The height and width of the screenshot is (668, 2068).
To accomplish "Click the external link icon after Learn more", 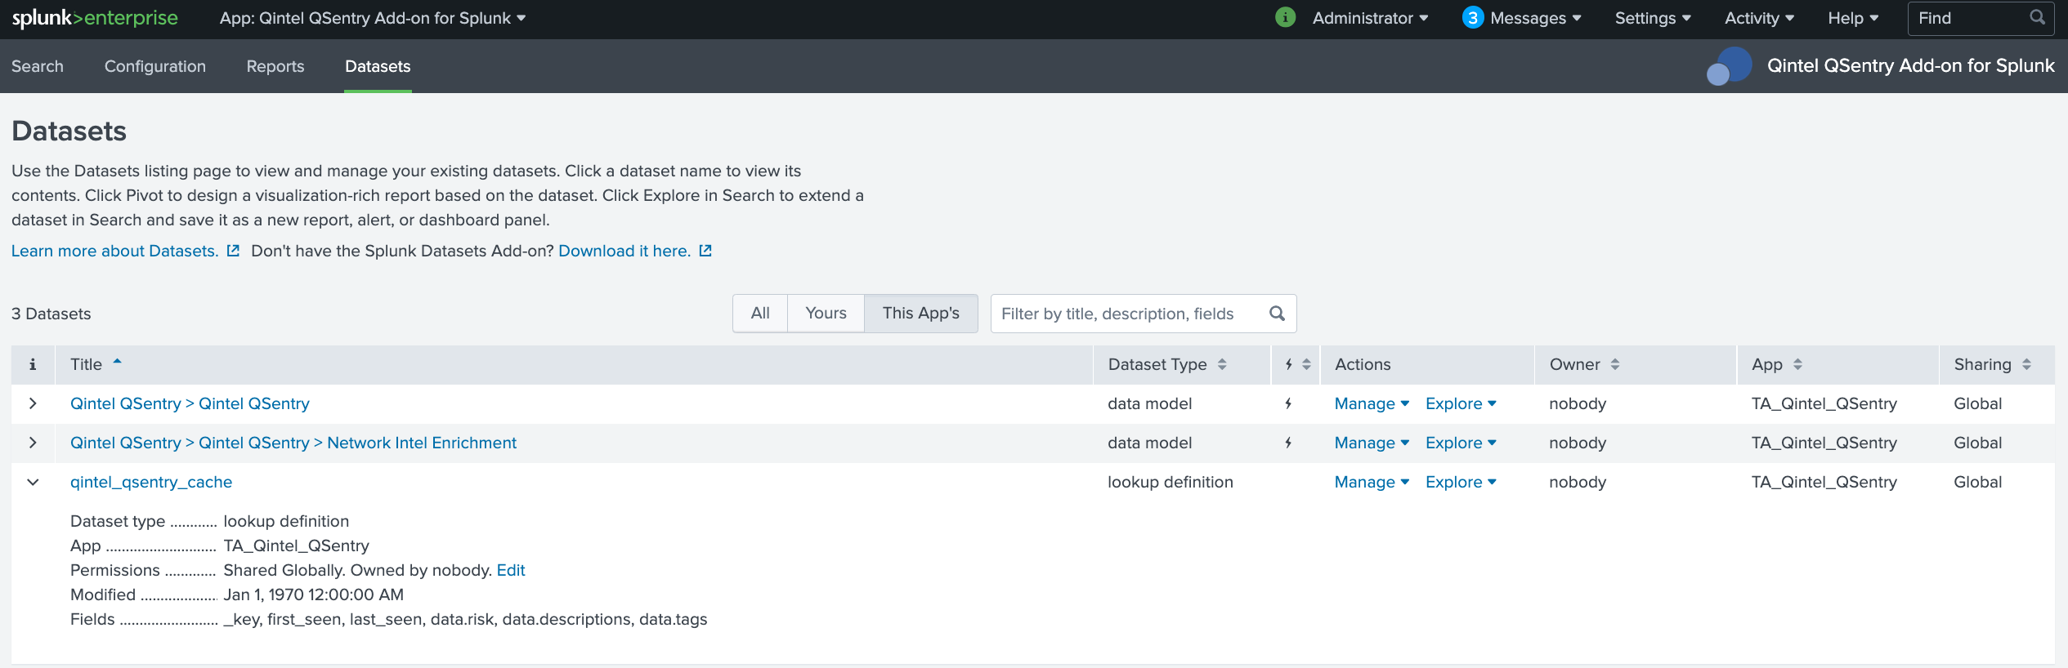I will click(x=233, y=251).
